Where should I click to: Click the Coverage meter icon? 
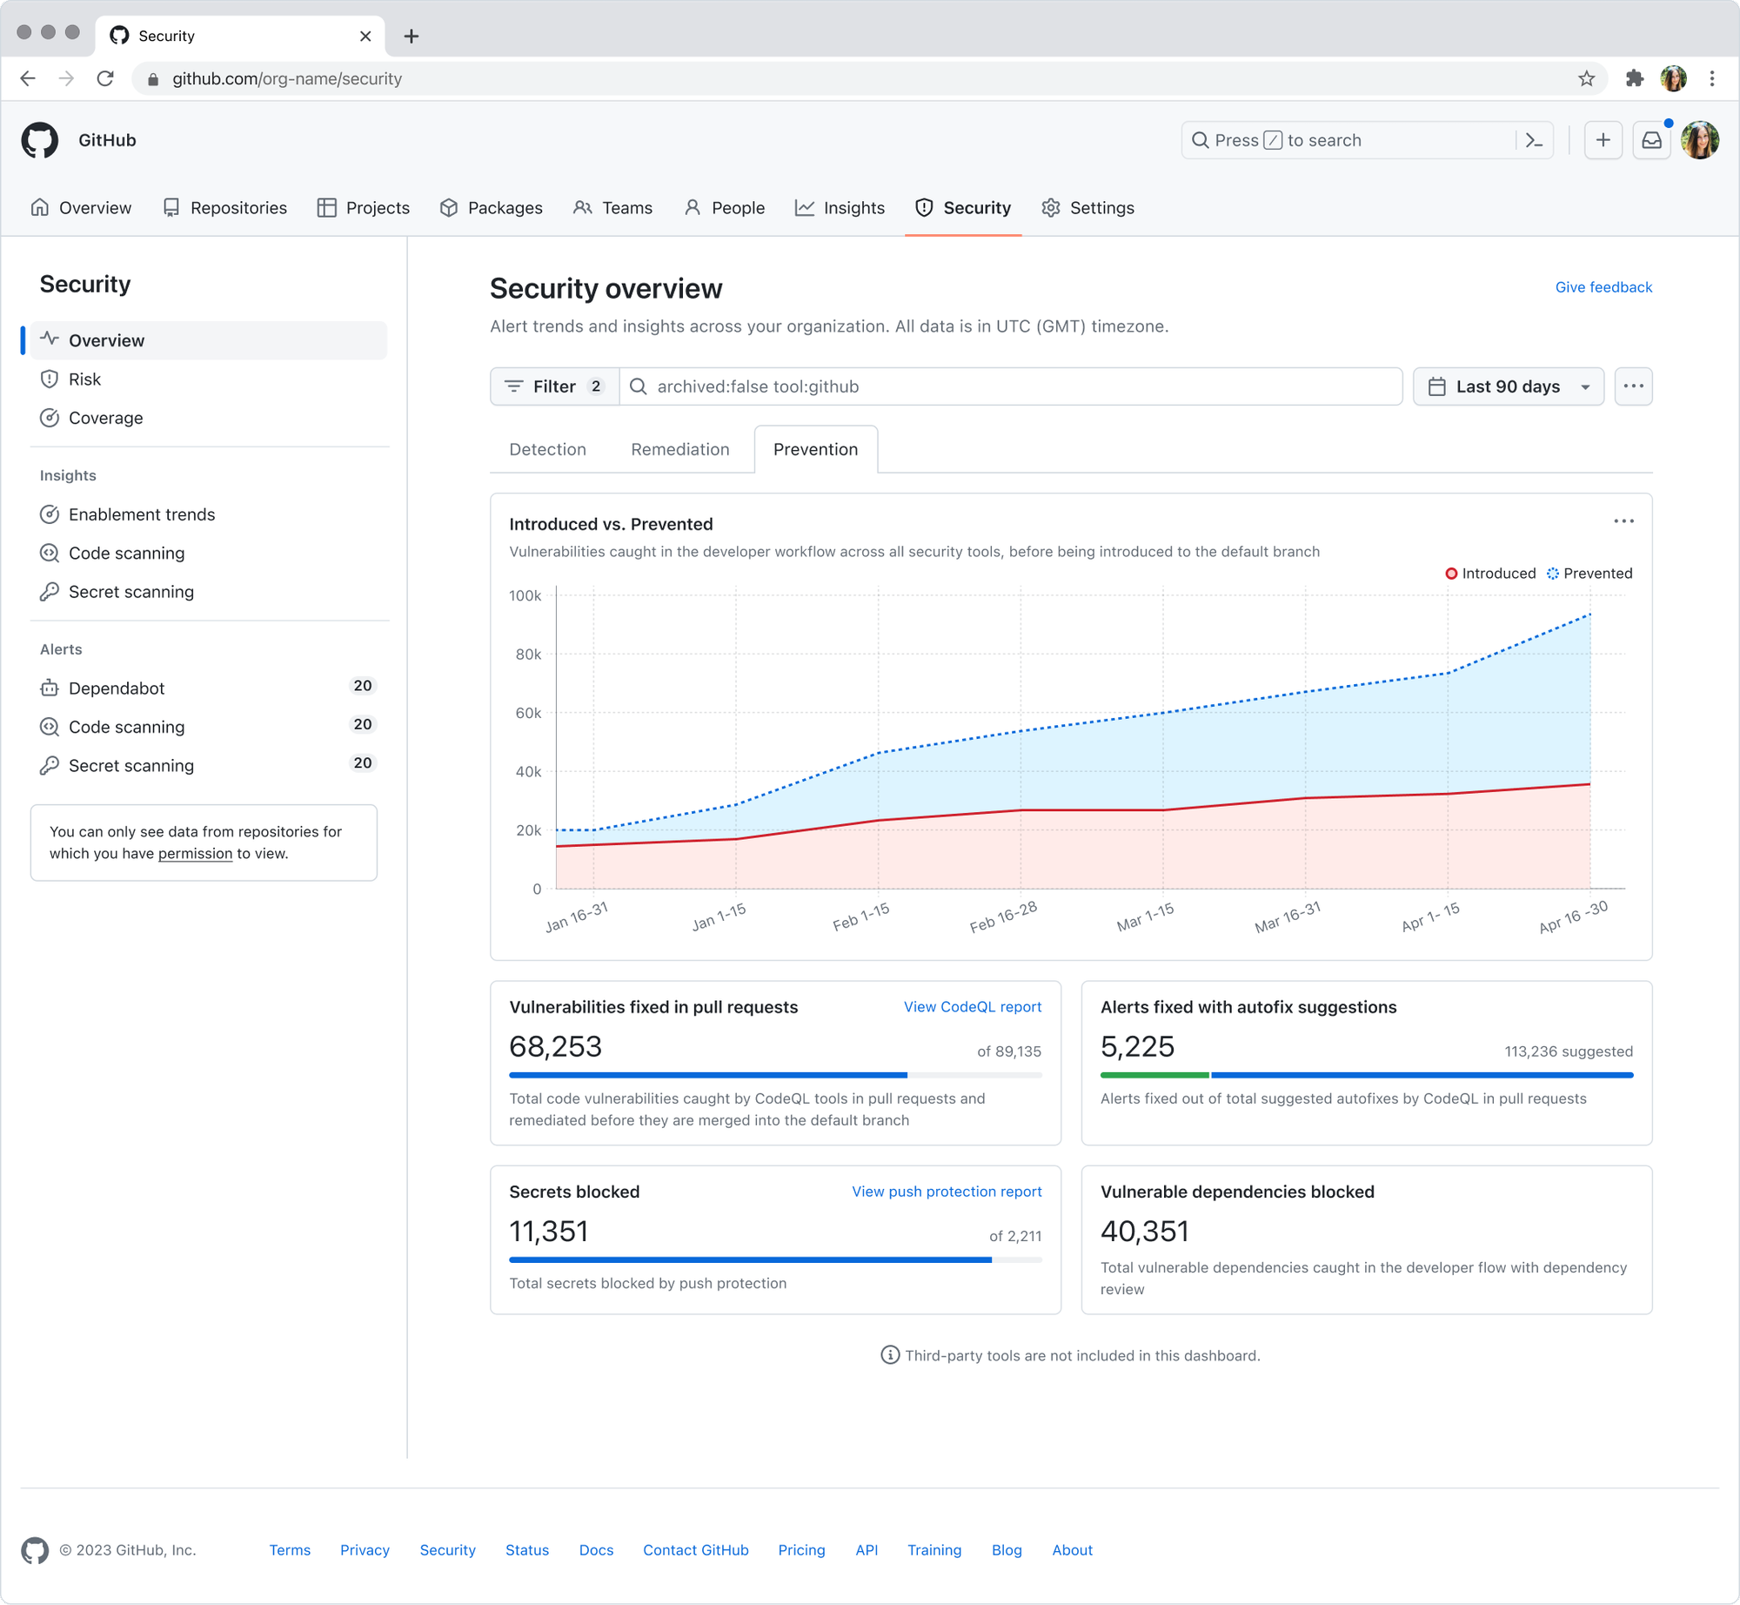coord(50,418)
